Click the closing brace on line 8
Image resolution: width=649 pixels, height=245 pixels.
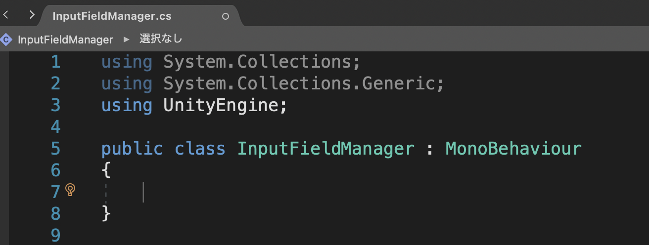point(106,213)
